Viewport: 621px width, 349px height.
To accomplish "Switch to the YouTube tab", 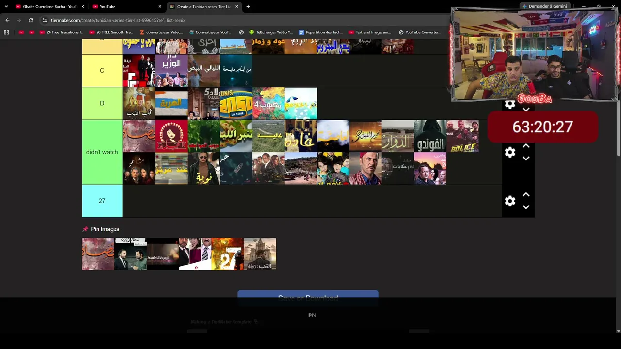I will click(127, 7).
